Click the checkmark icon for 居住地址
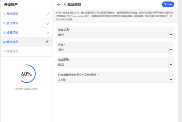 [48, 23]
